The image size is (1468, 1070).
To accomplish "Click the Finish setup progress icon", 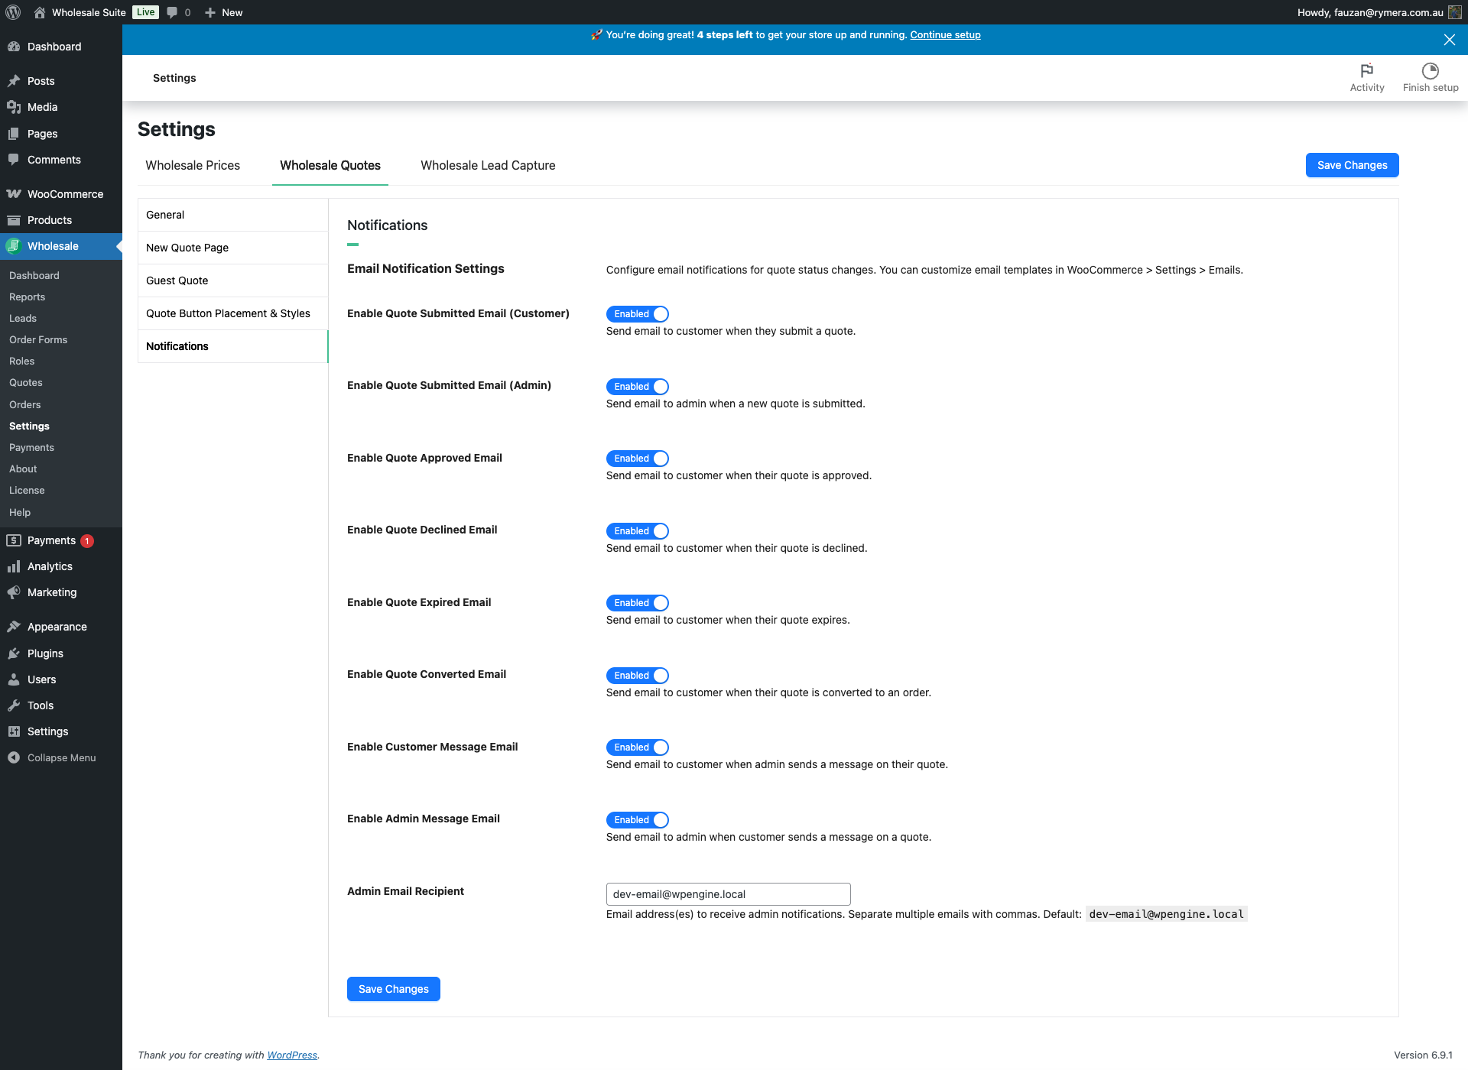I will coord(1430,71).
